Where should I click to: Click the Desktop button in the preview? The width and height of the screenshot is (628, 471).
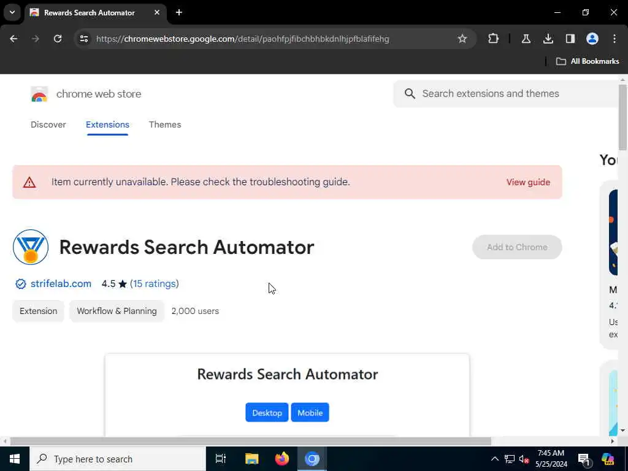(x=267, y=413)
